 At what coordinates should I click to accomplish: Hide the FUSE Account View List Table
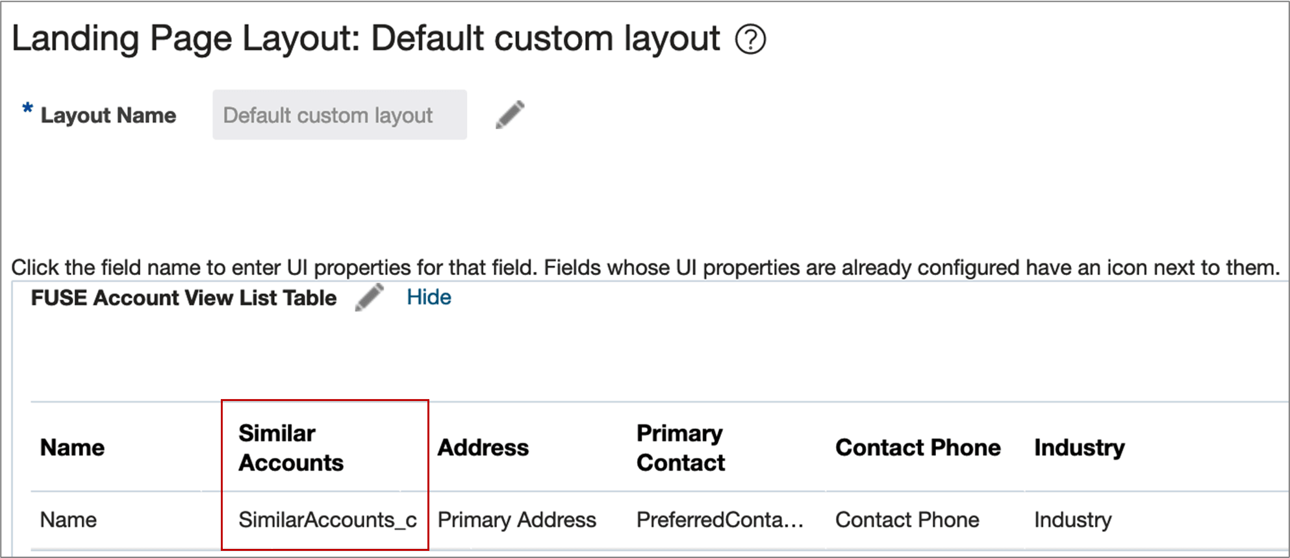pos(429,297)
